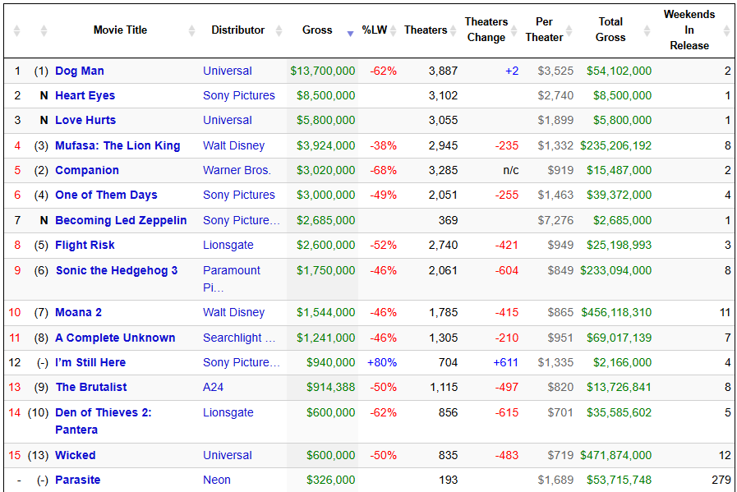Click the sort arrows beside Total Gross

point(647,30)
